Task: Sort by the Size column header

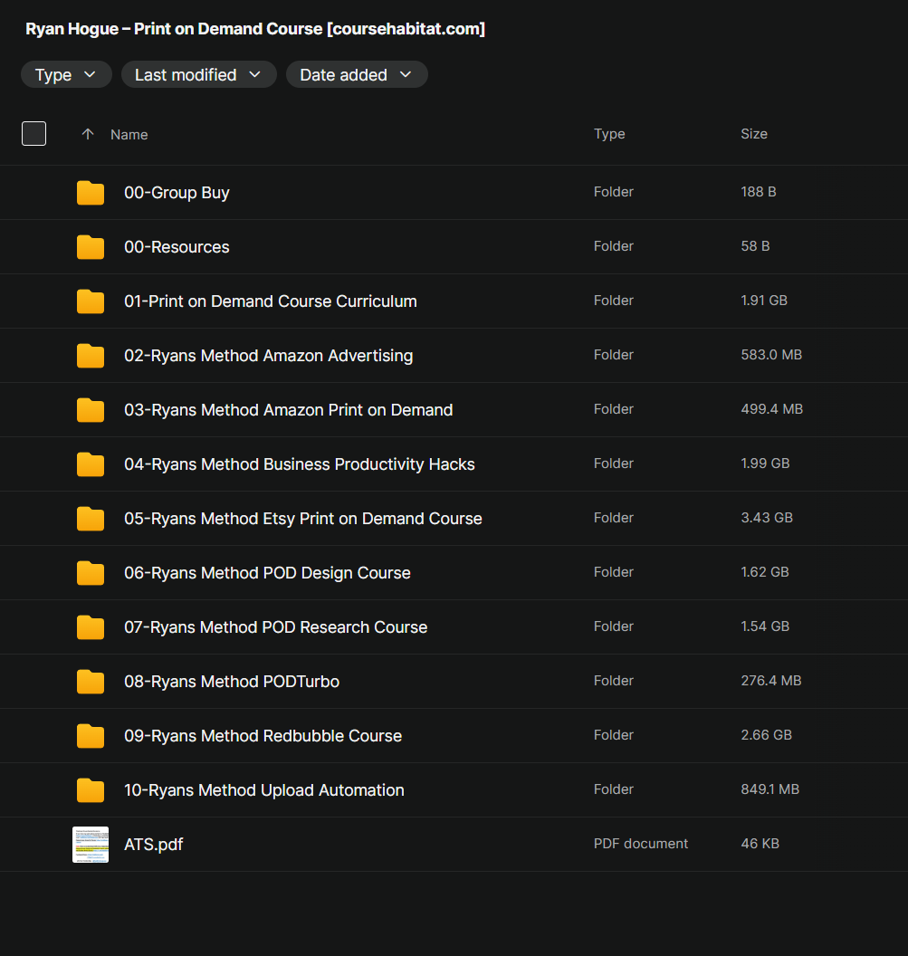Action: tap(754, 133)
